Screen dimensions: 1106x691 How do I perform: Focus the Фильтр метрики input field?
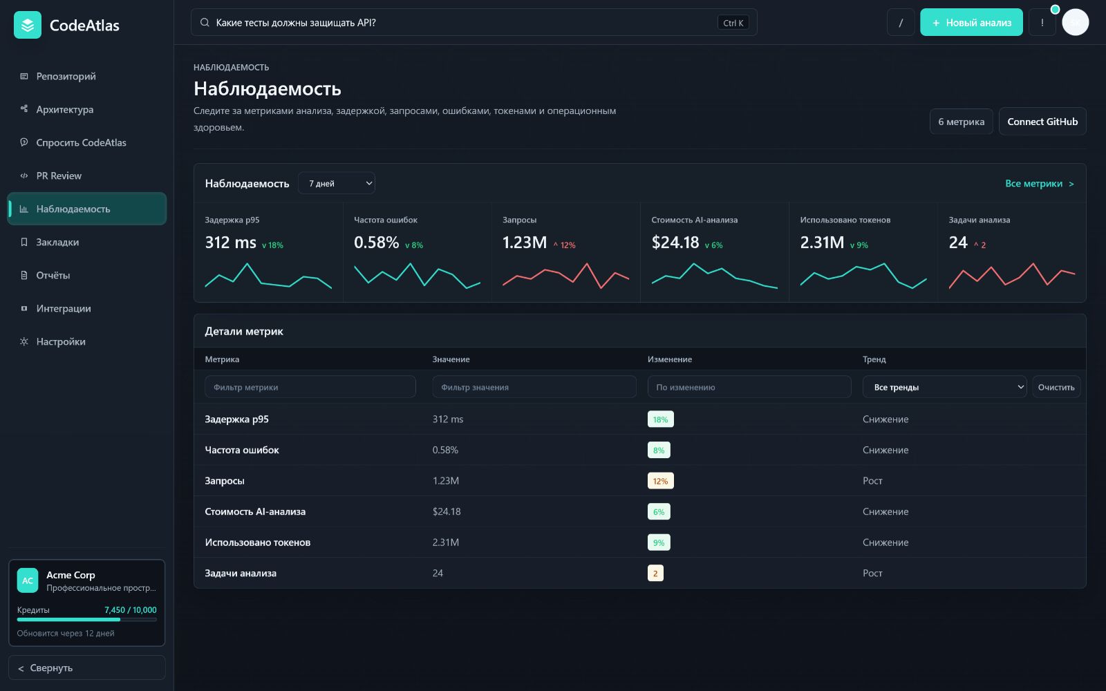click(x=310, y=387)
